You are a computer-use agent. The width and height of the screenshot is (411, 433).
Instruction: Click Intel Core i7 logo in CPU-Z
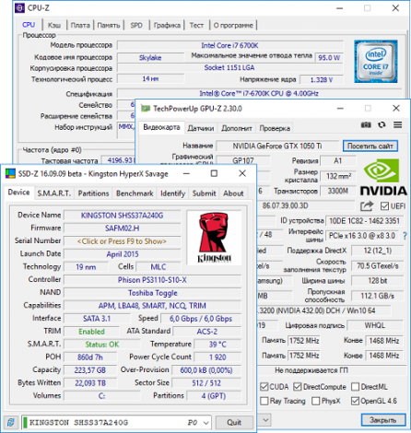(x=375, y=62)
